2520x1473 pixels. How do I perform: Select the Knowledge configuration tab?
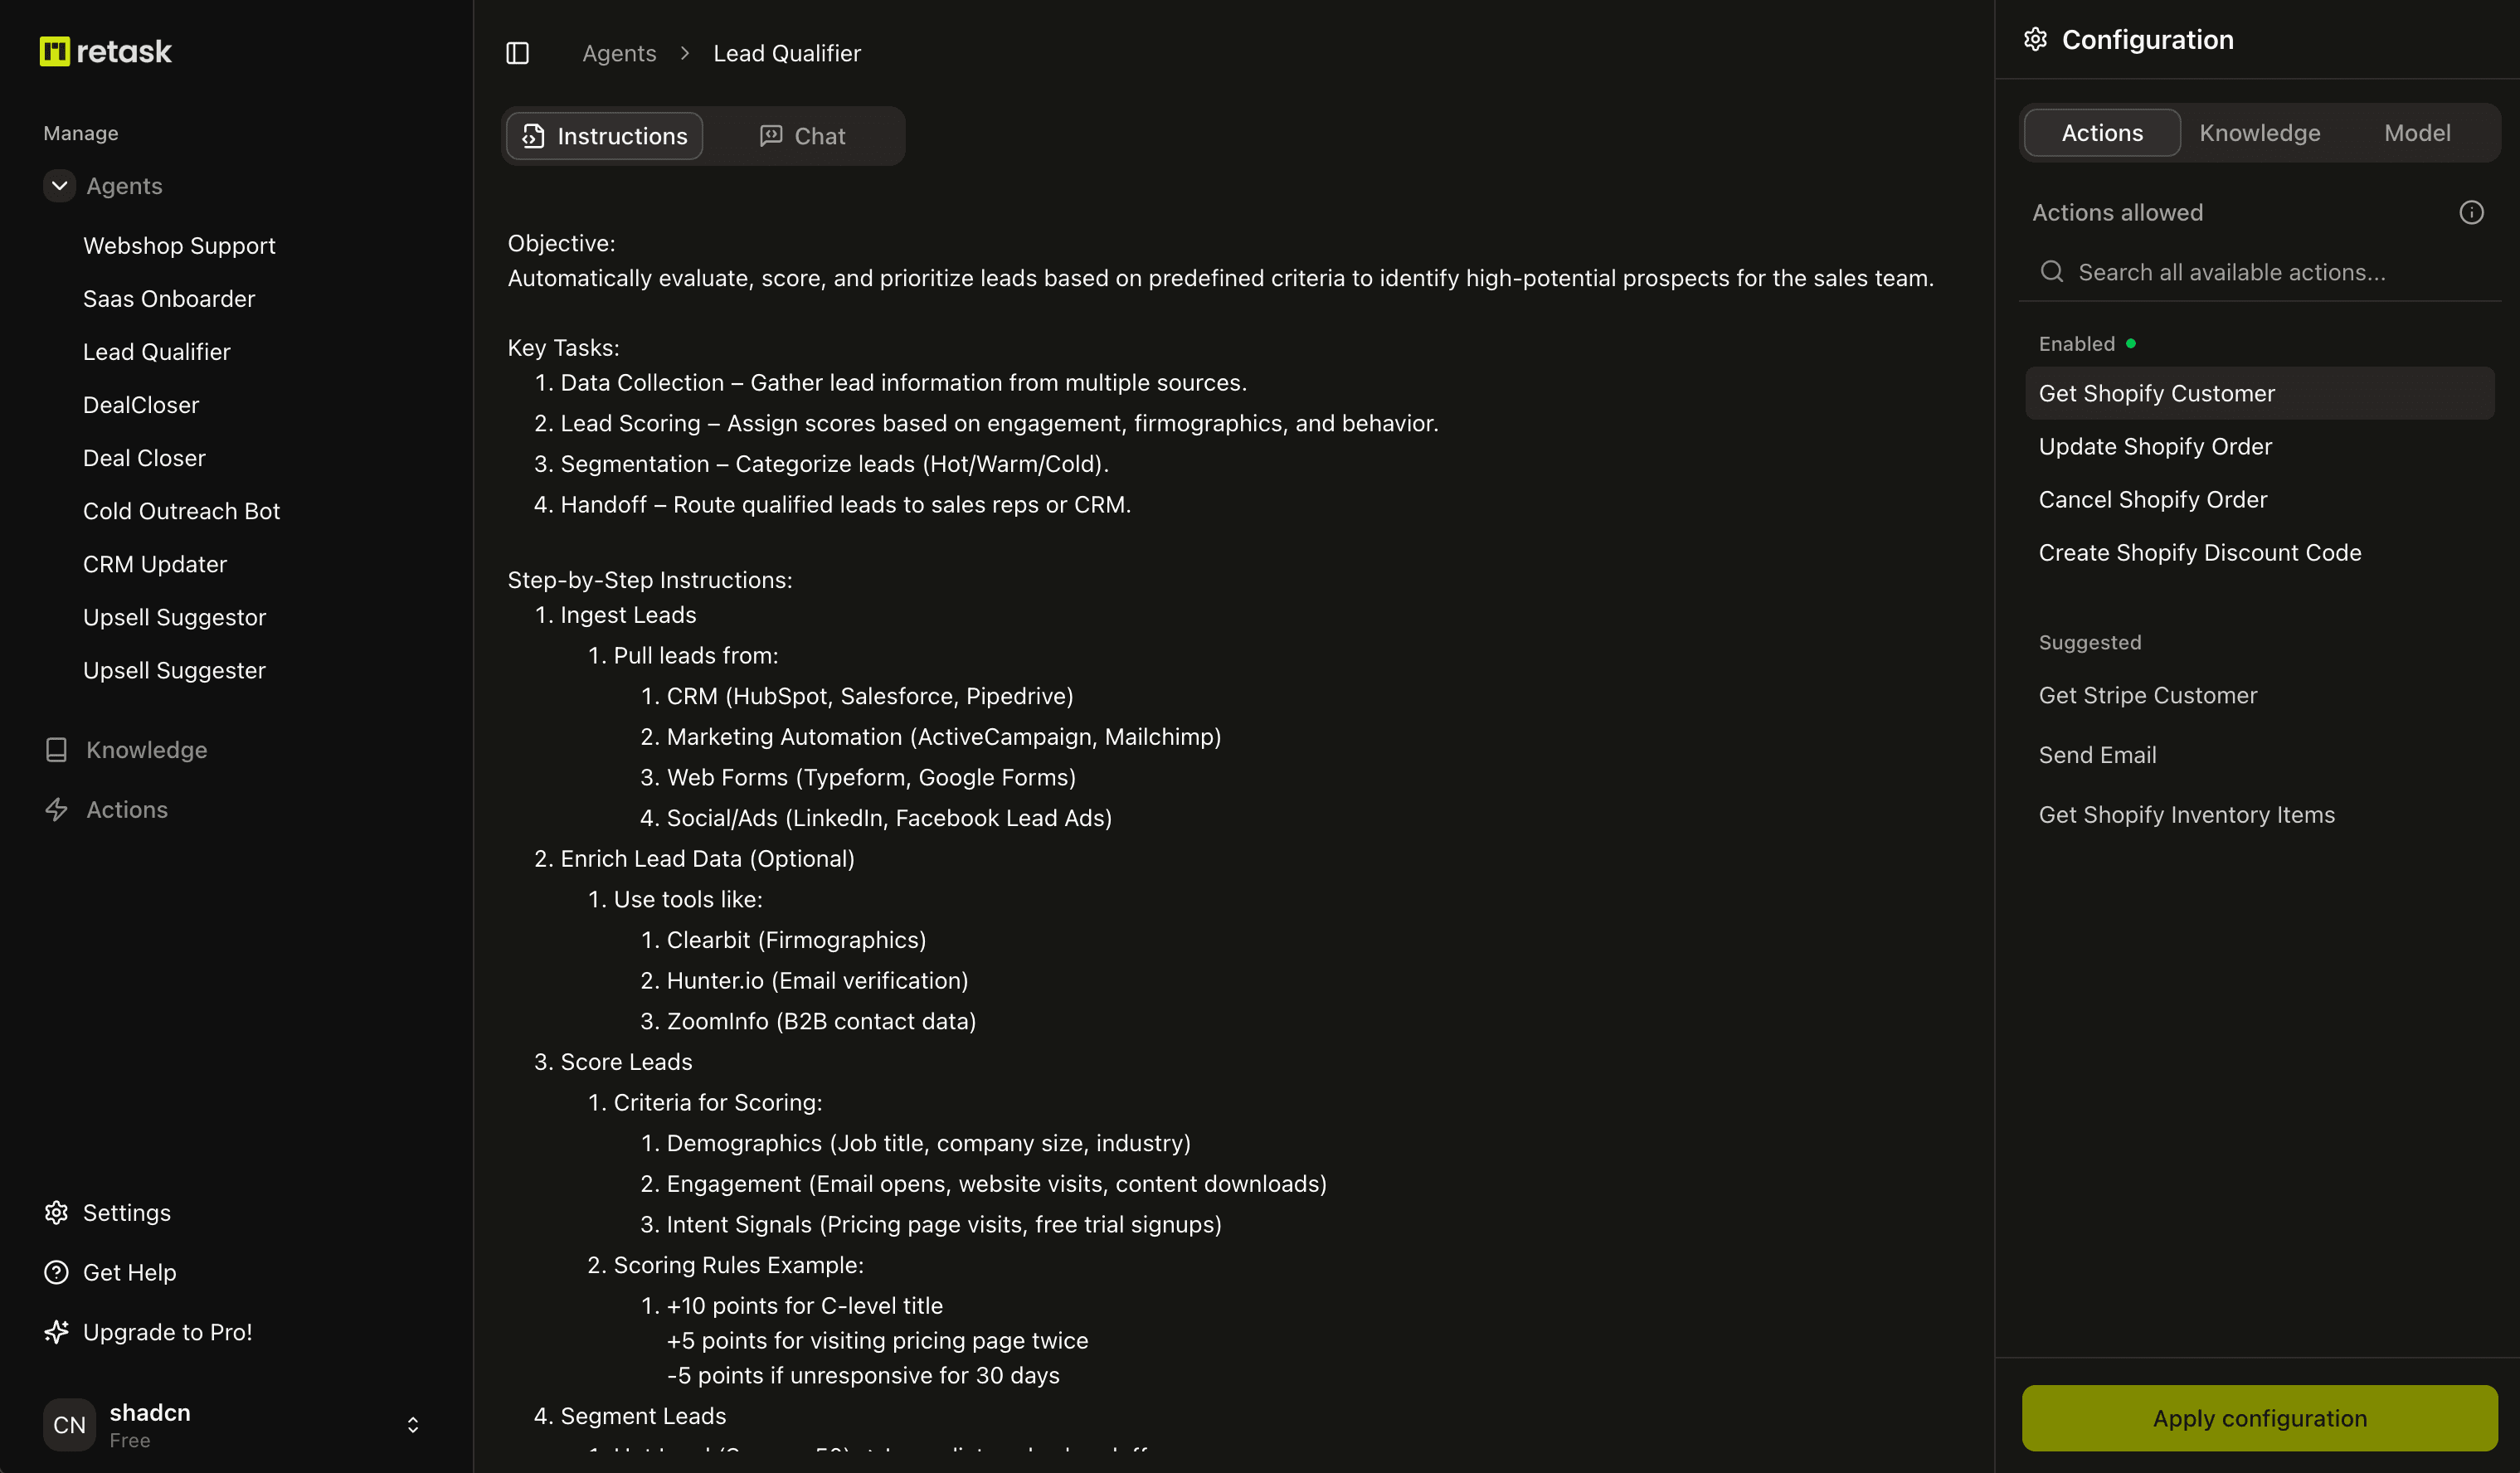coord(2259,133)
